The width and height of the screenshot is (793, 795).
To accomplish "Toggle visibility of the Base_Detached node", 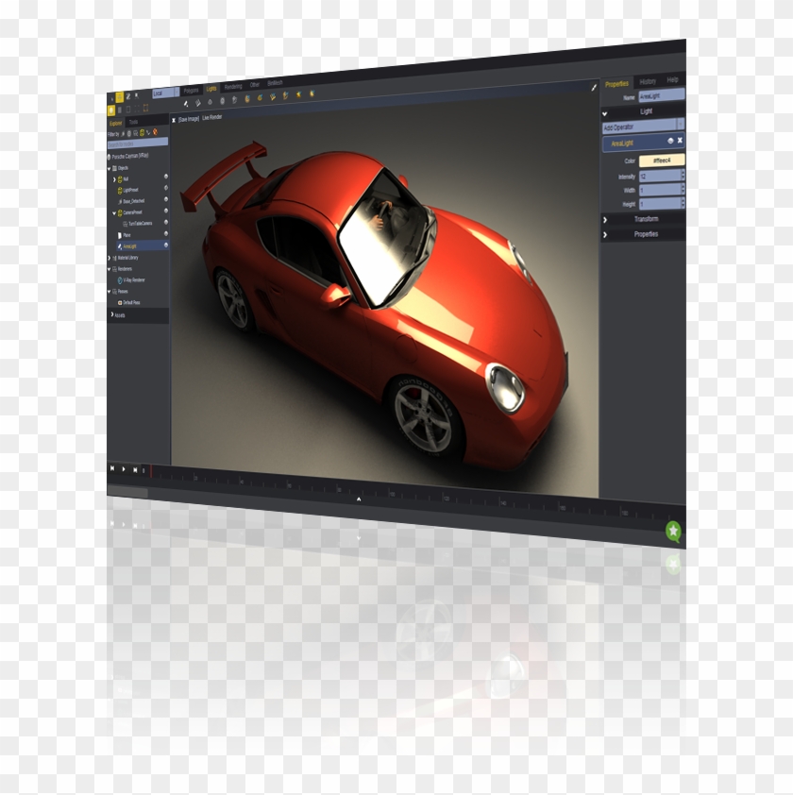I will click(166, 200).
